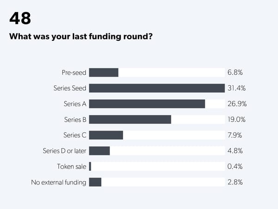The width and height of the screenshot is (278, 209).
Task: Click the Pre-seed label
Action: pyautogui.click(x=74, y=72)
